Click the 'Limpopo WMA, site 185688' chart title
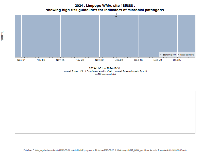The image size is (203, 152). click(105, 6)
